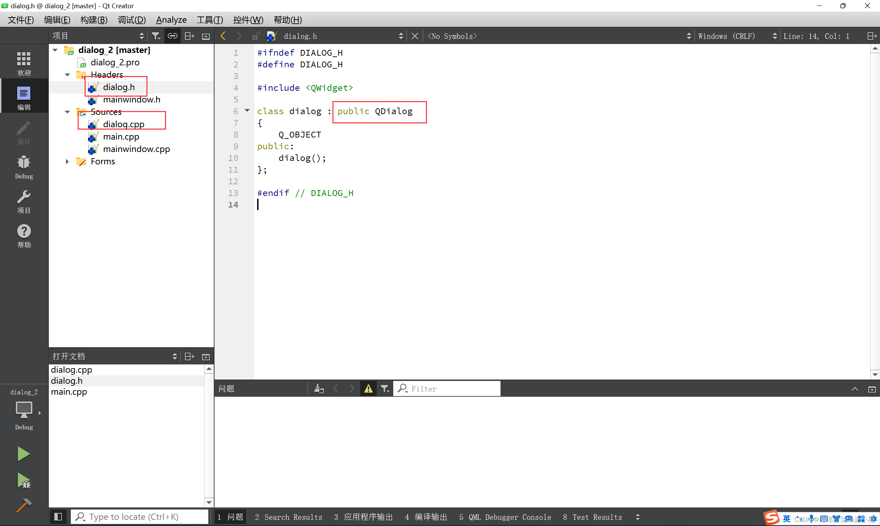Go forward in editor navigation history
The height and width of the screenshot is (526, 880).
[239, 36]
